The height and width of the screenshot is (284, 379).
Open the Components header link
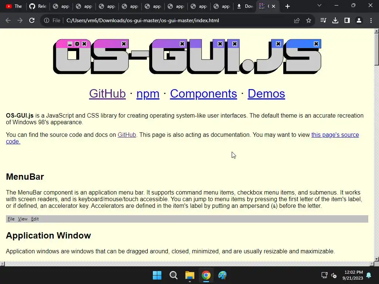click(x=204, y=94)
